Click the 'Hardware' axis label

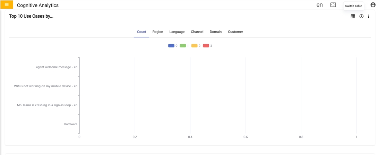tap(71, 124)
